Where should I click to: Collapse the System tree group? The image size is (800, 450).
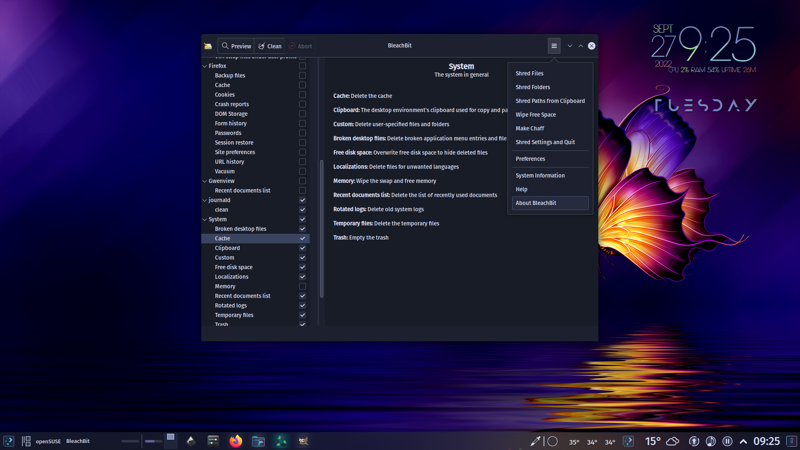pyautogui.click(x=205, y=219)
